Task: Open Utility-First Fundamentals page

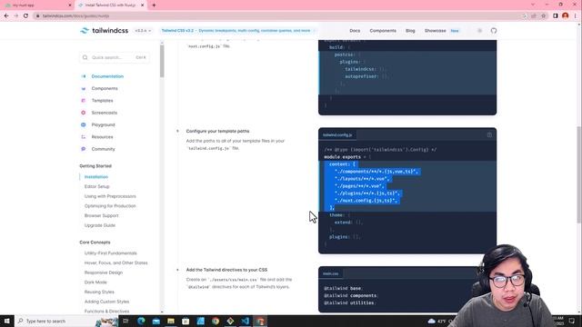Action: coord(111,253)
